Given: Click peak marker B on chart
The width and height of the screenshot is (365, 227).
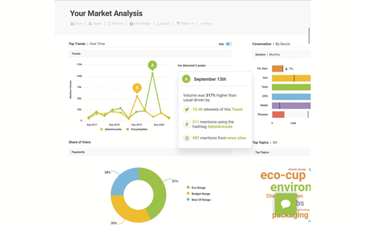Looking at the screenshot, I should (x=137, y=88).
